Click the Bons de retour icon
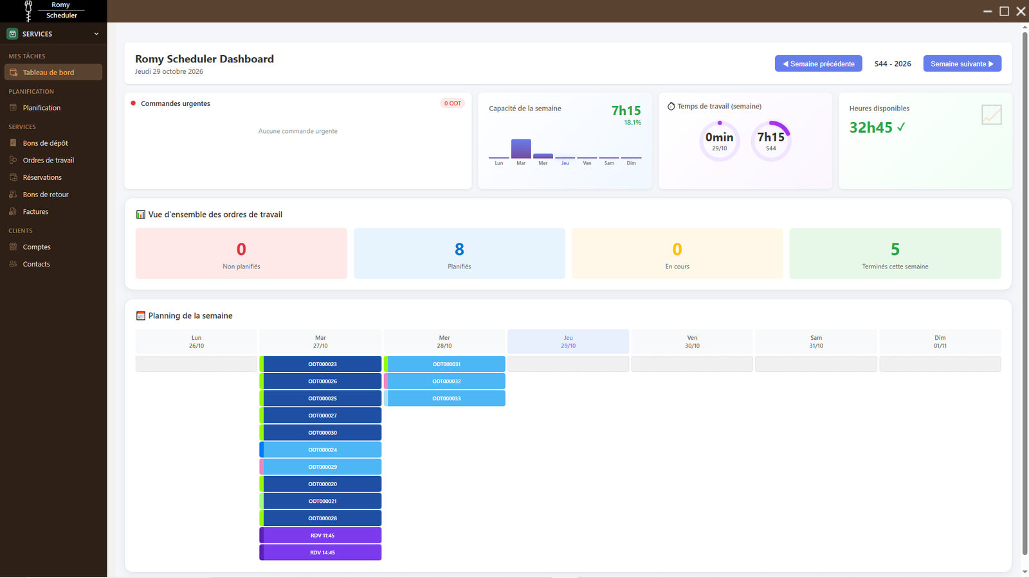This screenshot has width=1029, height=578. (x=14, y=195)
